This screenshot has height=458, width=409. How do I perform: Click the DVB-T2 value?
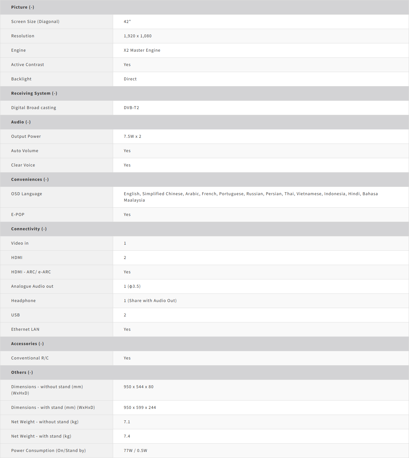click(x=132, y=108)
